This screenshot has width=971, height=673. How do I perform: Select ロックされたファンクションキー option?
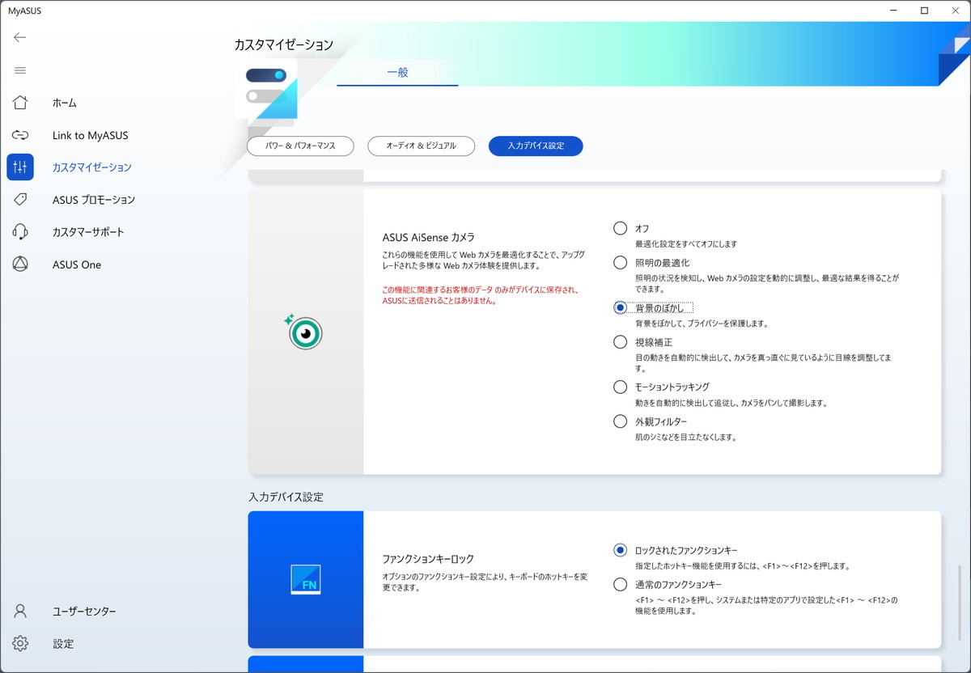pos(620,550)
